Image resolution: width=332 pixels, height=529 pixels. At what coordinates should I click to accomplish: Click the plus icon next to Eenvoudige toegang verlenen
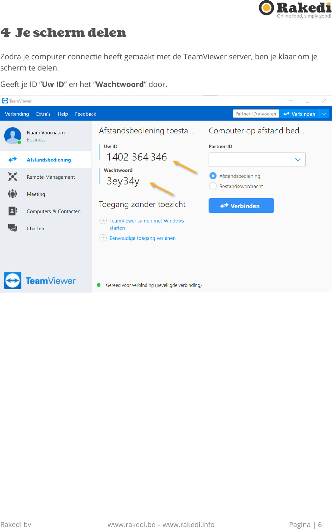103,238
